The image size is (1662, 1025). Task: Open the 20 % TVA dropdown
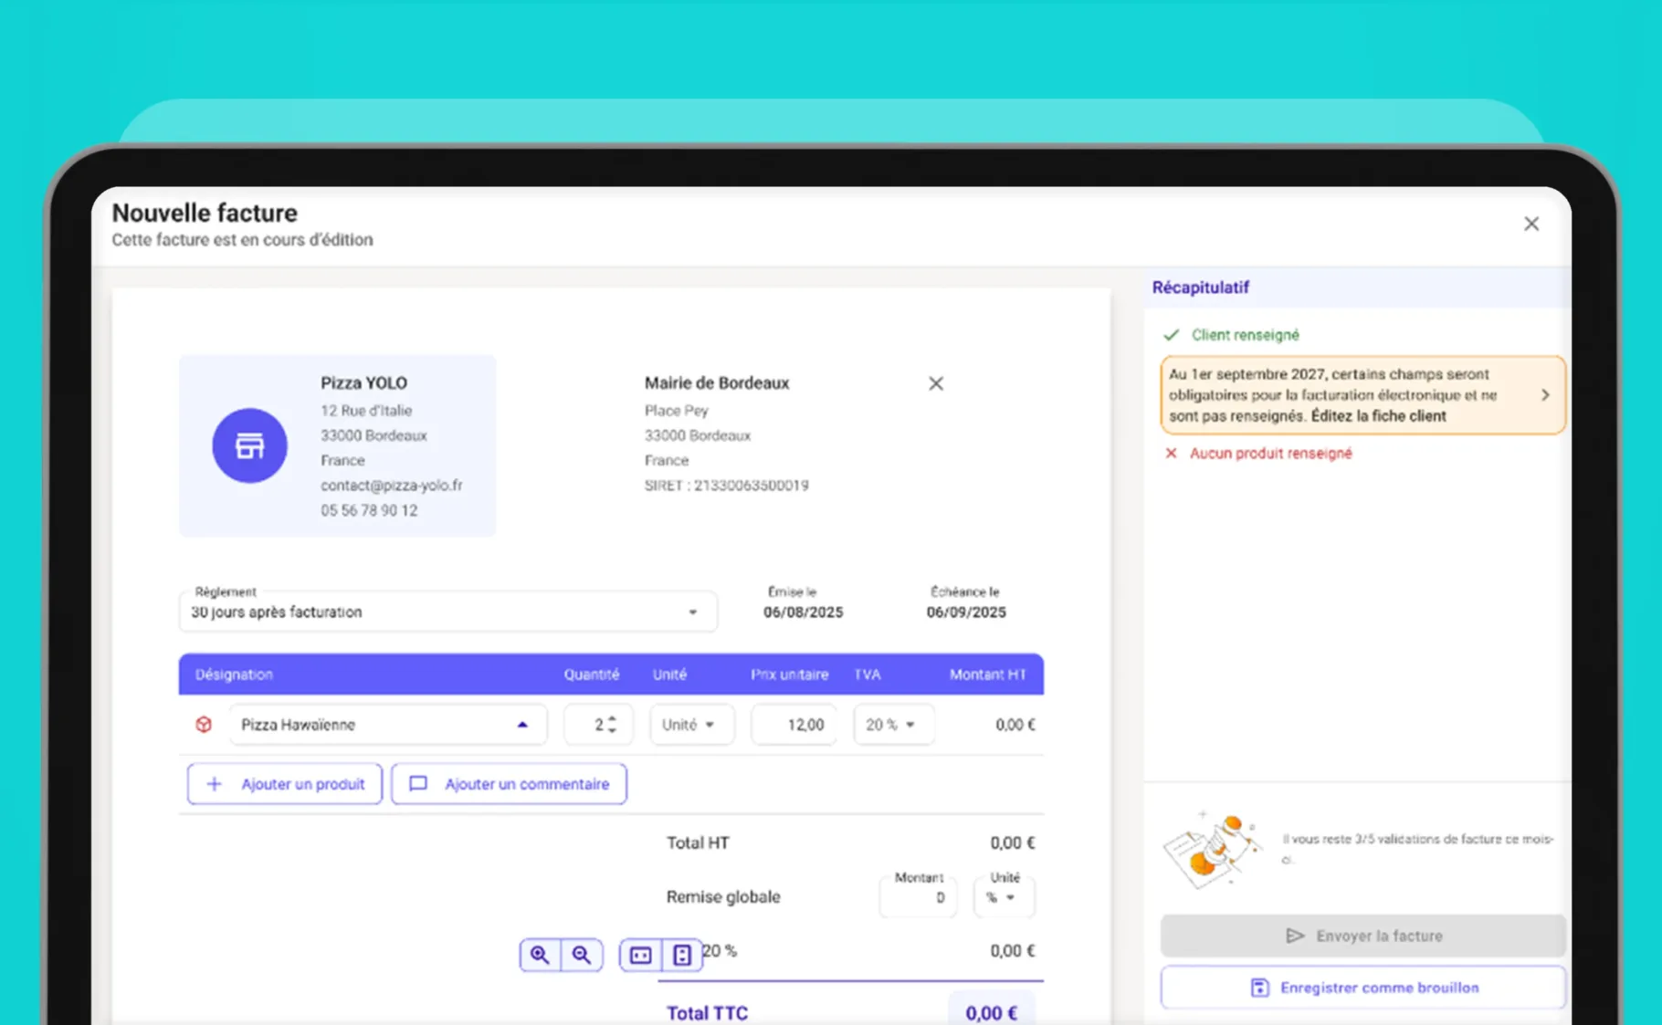tap(893, 725)
